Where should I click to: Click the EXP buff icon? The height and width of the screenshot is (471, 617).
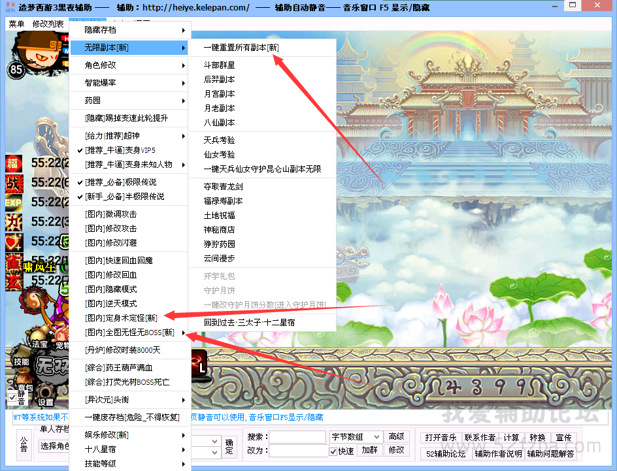pyautogui.click(x=13, y=203)
